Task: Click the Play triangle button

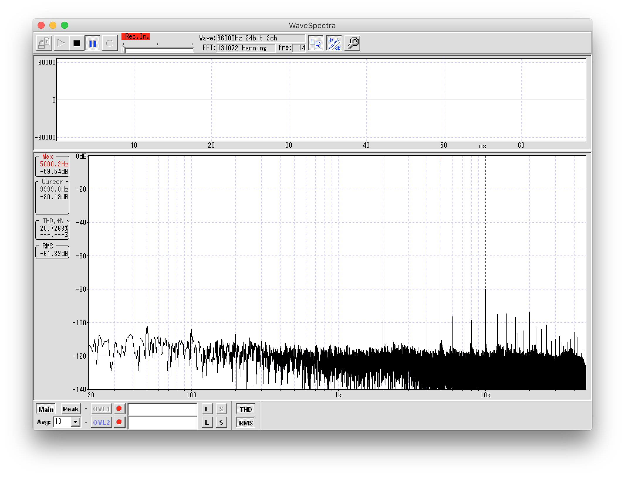Action: [61, 44]
